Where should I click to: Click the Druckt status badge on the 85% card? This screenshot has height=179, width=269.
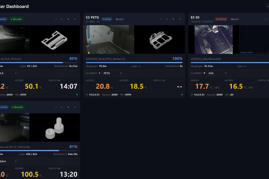[16, 19]
